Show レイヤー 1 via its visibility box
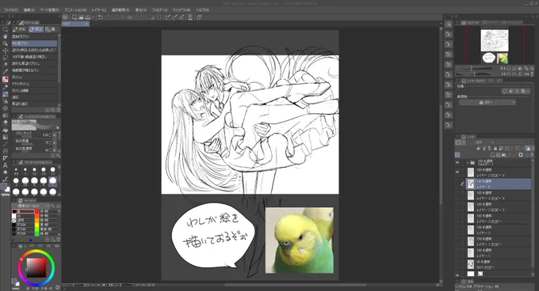 tap(457, 253)
